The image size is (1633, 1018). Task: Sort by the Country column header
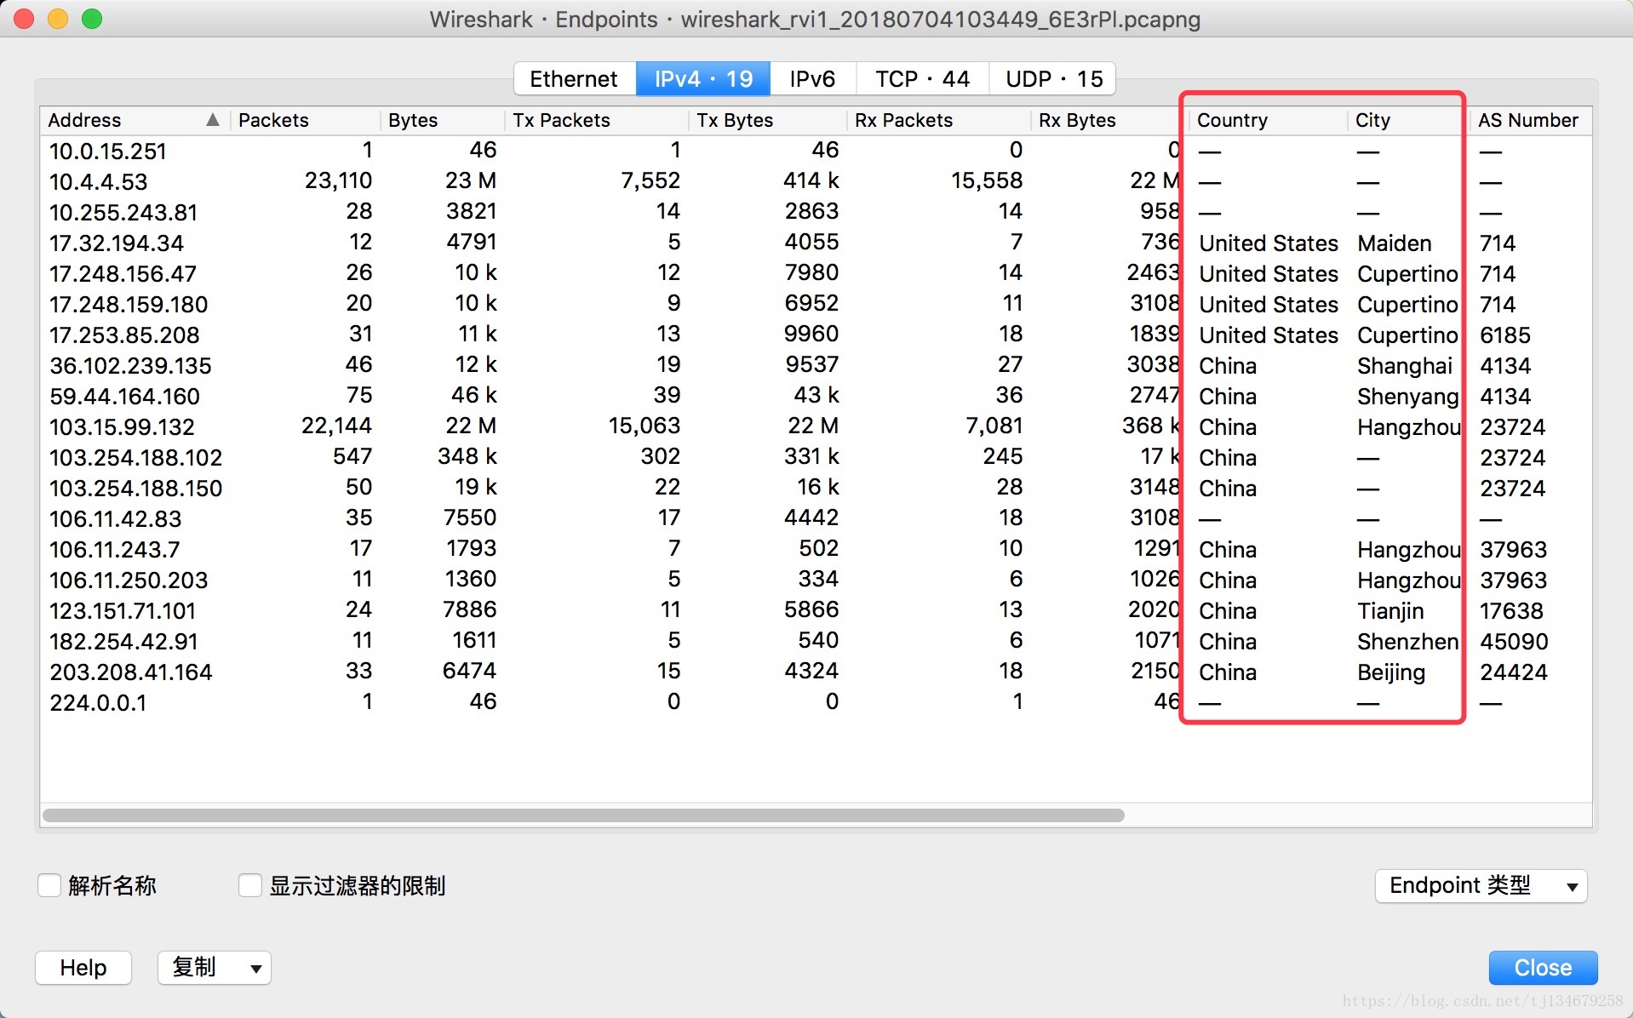pos(1267,120)
